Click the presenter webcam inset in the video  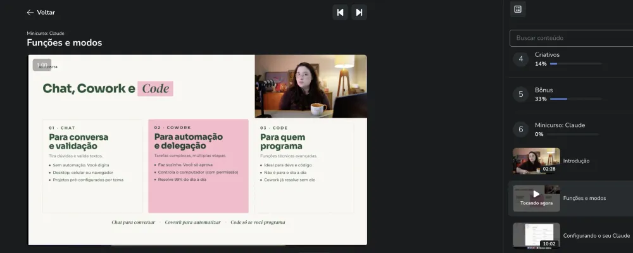[311, 87]
